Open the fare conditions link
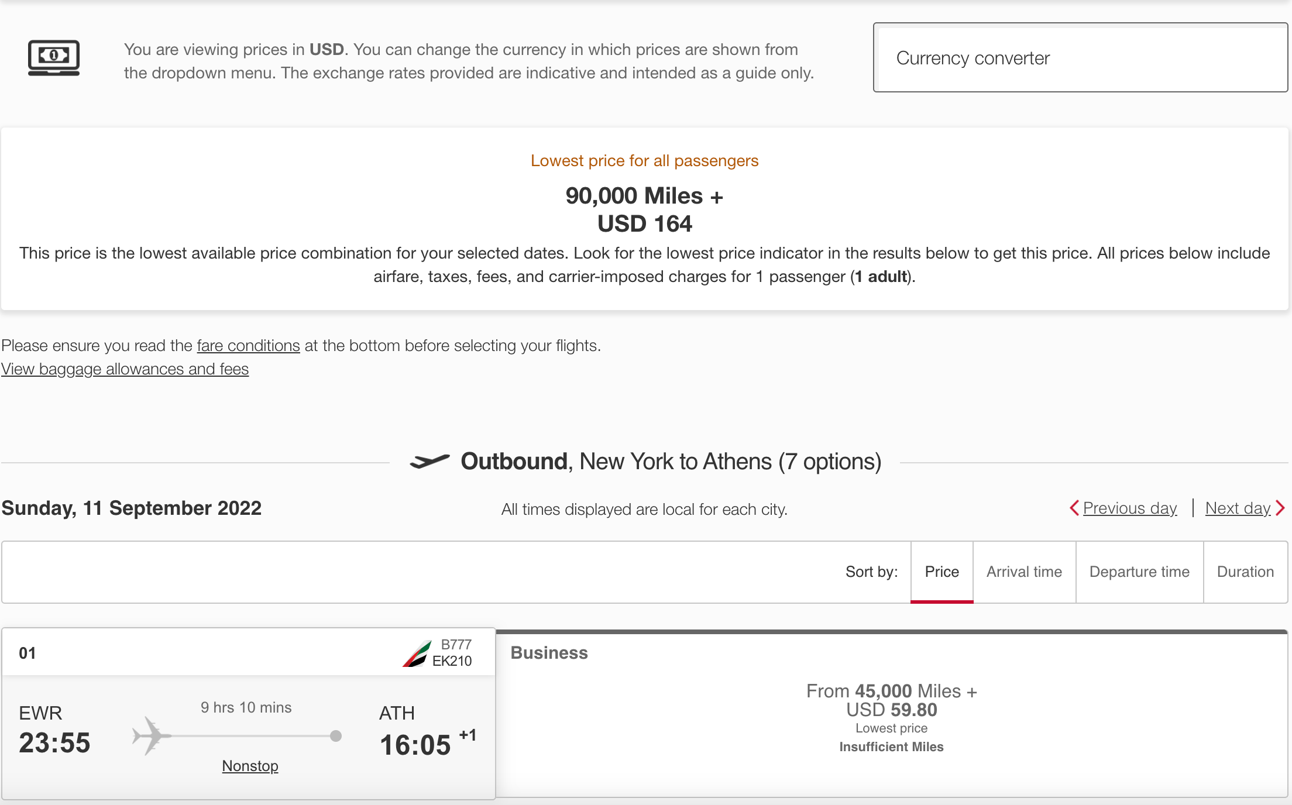This screenshot has width=1292, height=805. (x=248, y=346)
